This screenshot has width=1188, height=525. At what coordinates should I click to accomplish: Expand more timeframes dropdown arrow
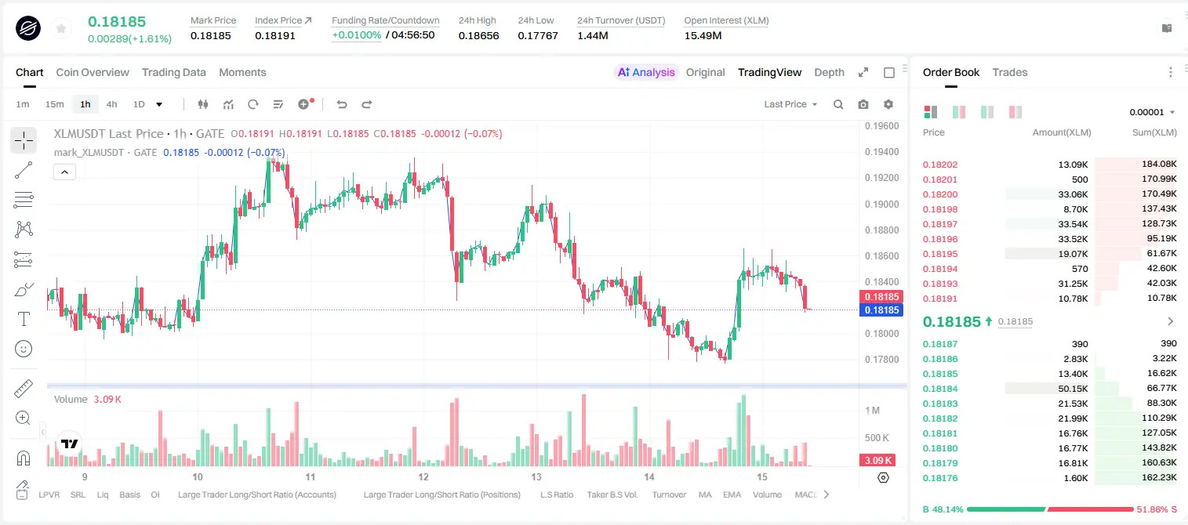tap(159, 104)
